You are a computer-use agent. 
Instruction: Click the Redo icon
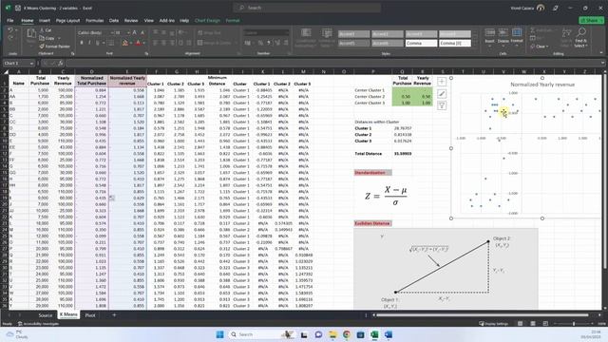point(10,38)
